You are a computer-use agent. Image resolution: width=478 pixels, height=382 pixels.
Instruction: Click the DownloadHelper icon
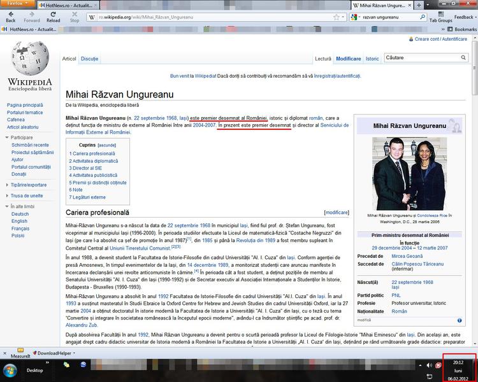pos(35,353)
